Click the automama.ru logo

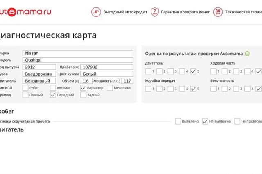click(25, 12)
